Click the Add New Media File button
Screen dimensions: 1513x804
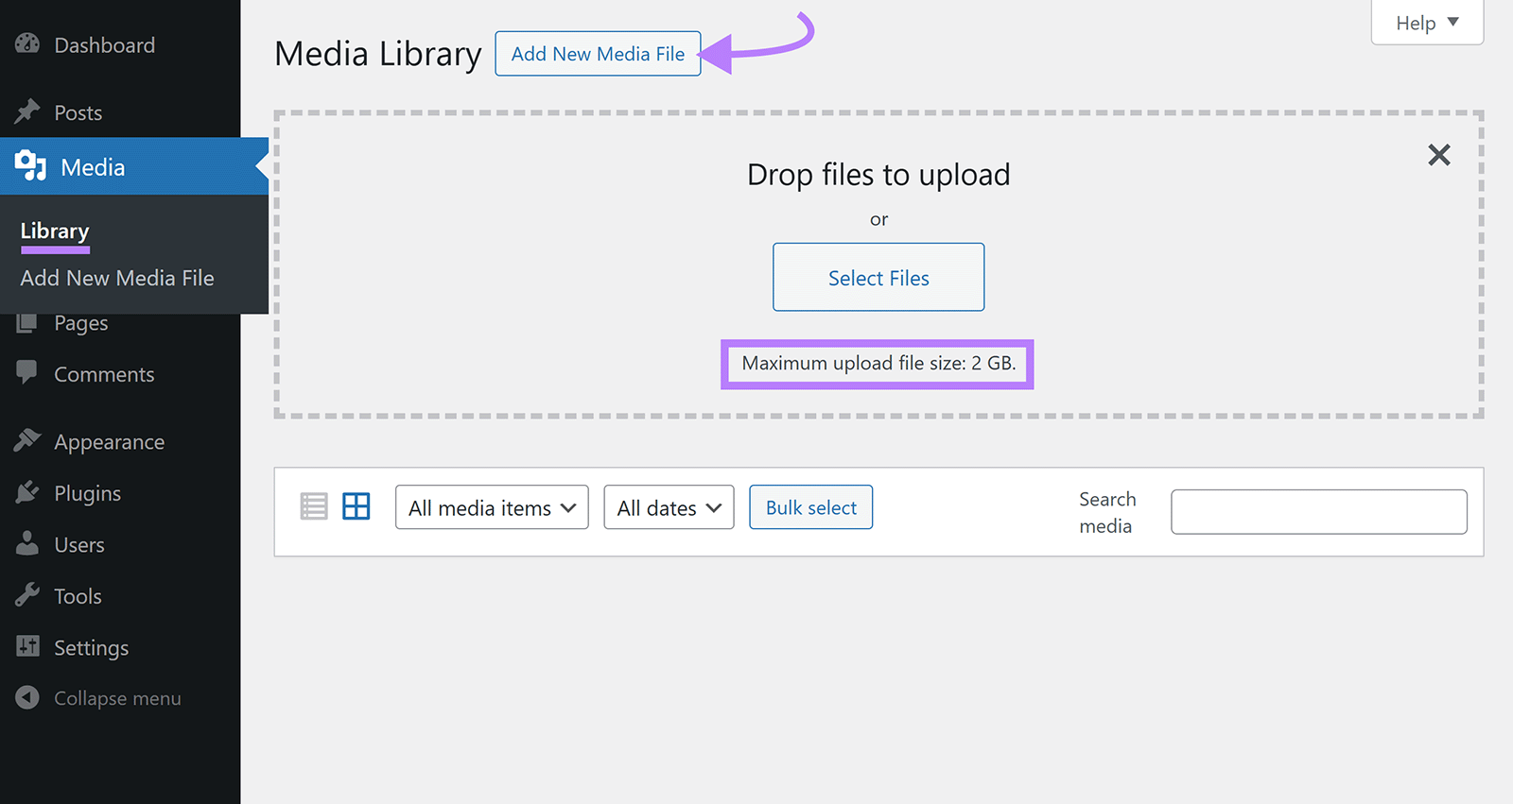(x=597, y=54)
